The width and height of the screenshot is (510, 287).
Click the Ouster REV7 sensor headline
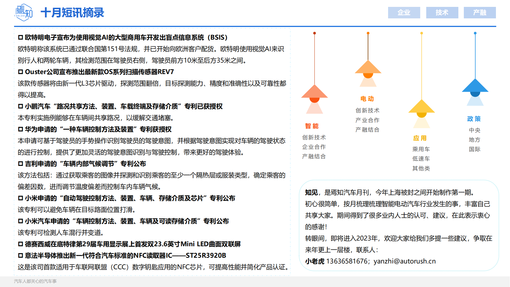(99, 72)
